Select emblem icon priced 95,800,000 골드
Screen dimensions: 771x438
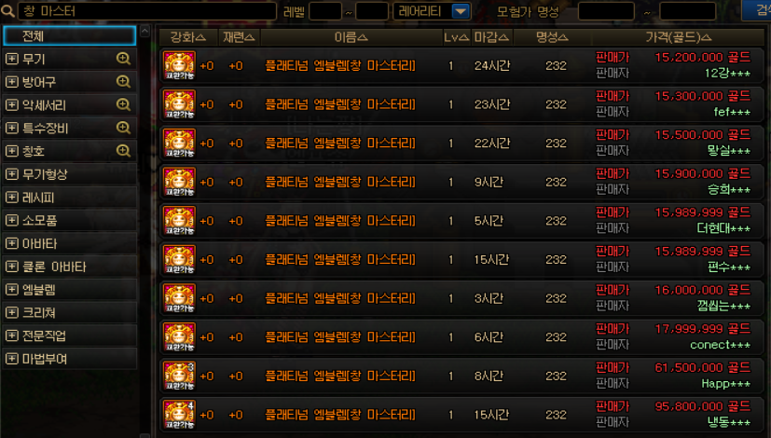(x=180, y=415)
